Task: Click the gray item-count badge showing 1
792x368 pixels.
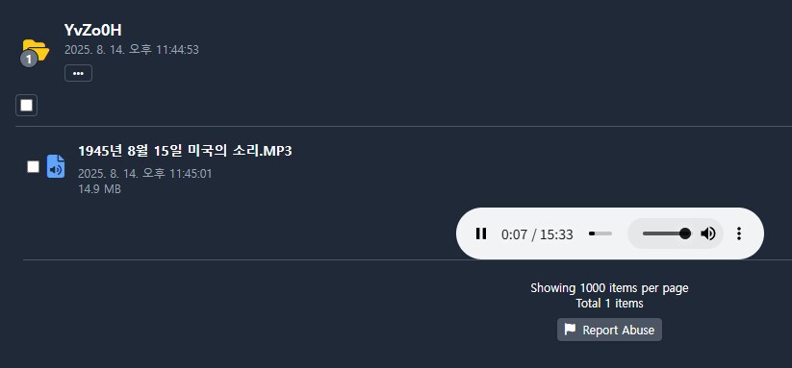Action: [29, 60]
